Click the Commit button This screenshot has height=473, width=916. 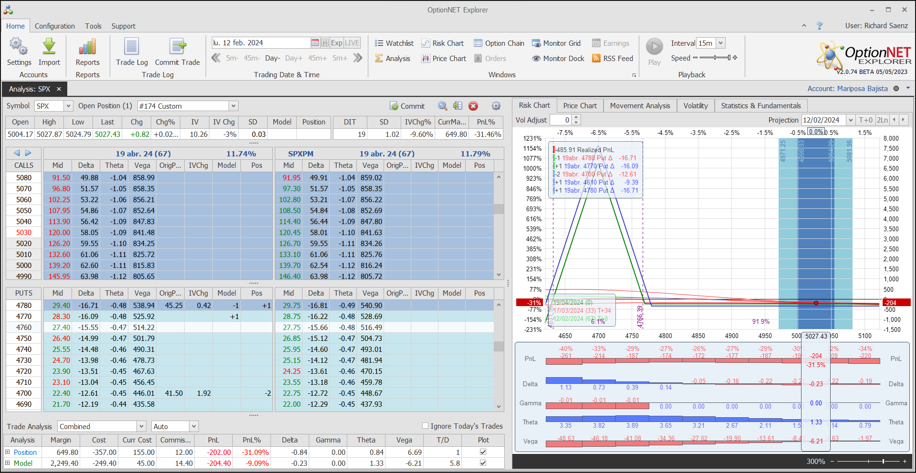coord(407,106)
